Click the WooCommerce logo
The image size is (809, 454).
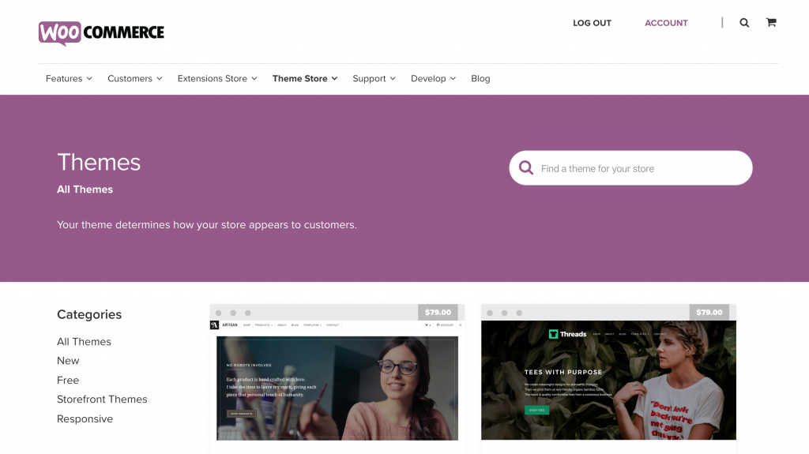[101, 33]
